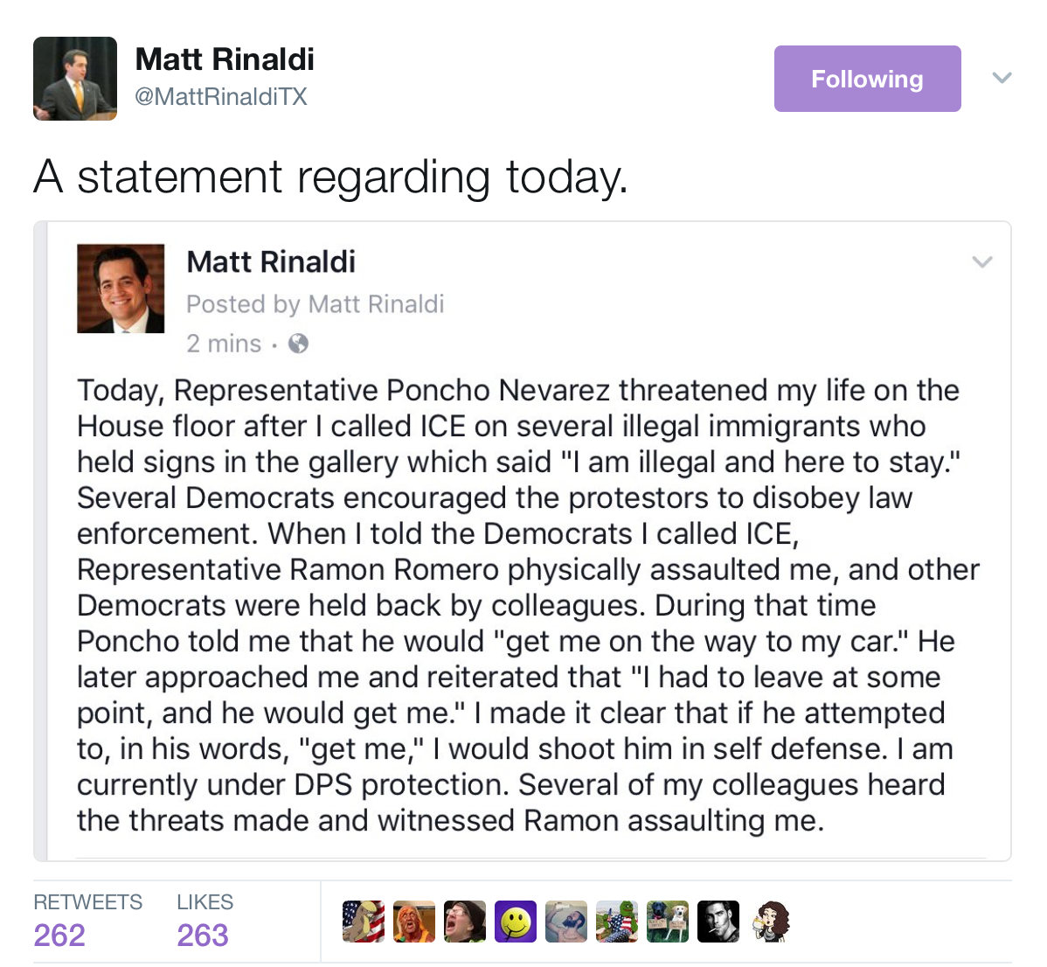Image resolution: width=1047 pixels, height=967 pixels.
Task: Click the Matt Rinaldi name in tweet header
Action: click(x=225, y=59)
